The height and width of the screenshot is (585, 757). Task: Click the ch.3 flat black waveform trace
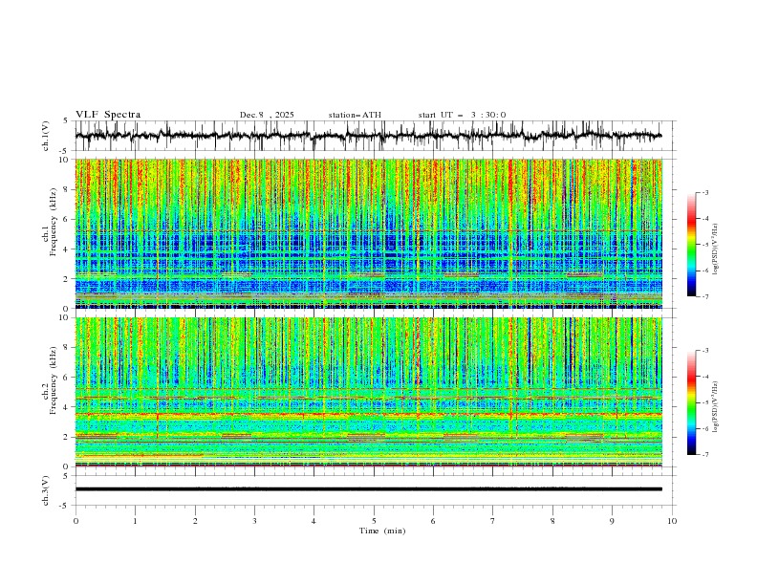pos(368,489)
